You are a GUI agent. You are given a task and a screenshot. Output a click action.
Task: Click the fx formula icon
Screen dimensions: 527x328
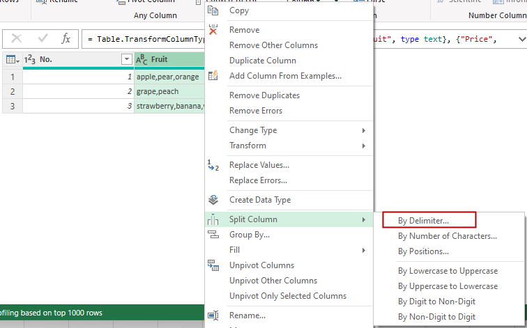(x=66, y=39)
